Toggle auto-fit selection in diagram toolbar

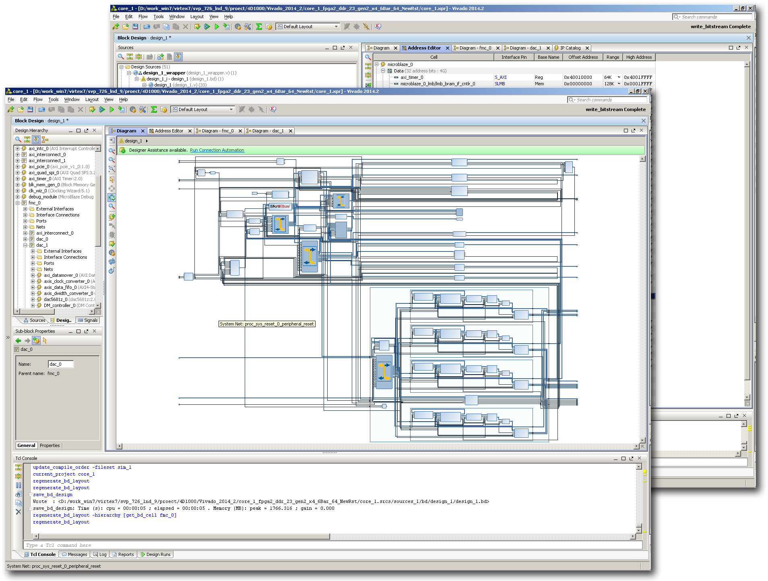tap(112, 198)
